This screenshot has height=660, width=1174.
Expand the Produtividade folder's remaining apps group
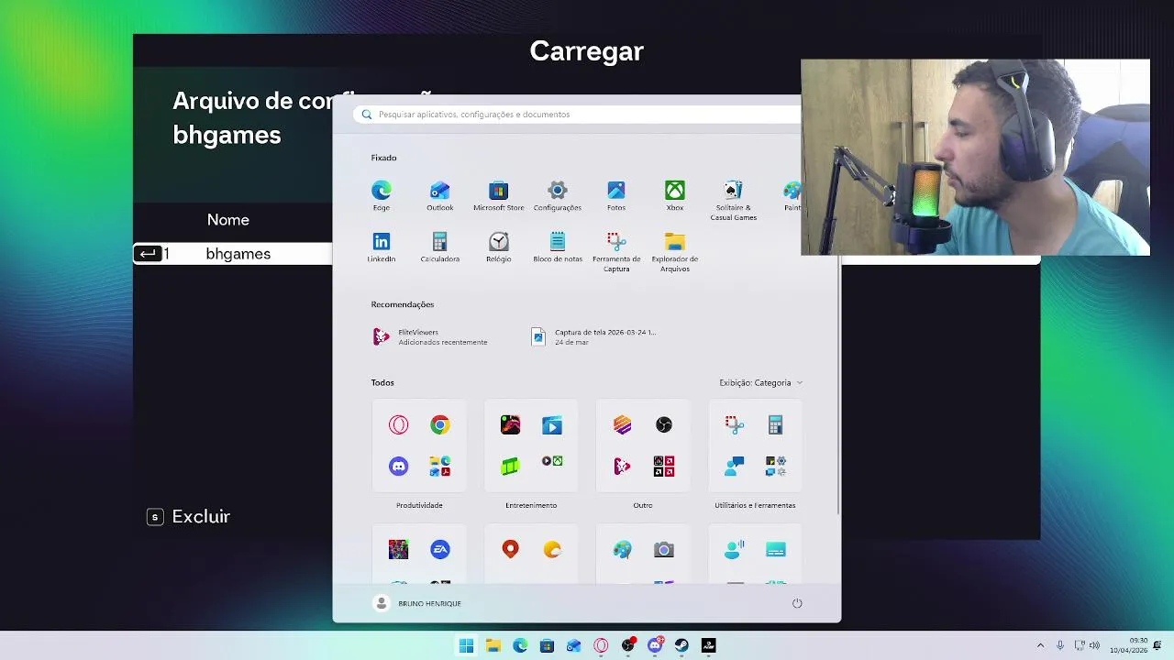click(x=440, y=466)
